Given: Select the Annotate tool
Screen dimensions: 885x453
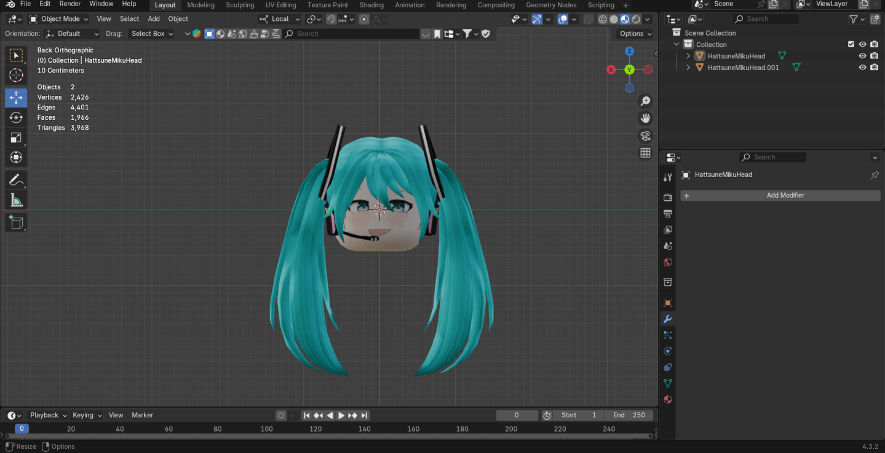Looking at the screenshot, I should click(x=16, y=180).
